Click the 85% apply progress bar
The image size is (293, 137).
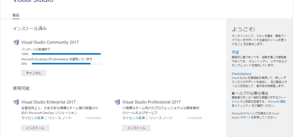point(66,64)
